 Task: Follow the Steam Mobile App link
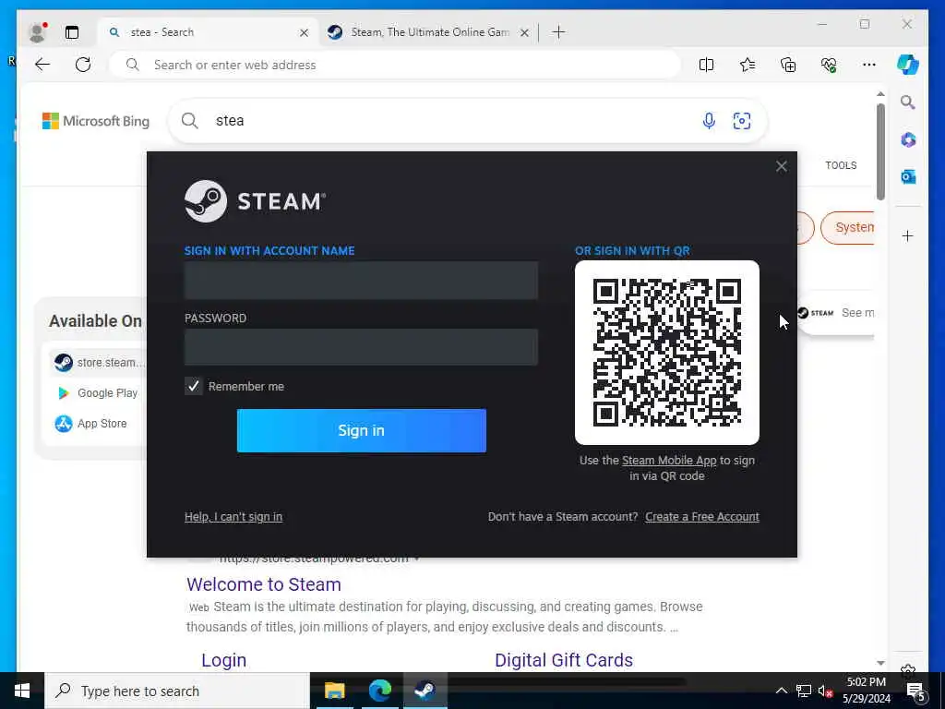pos(669,461)
